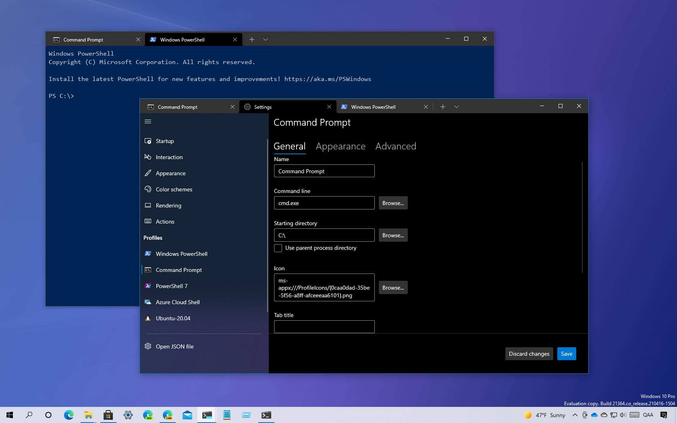677x423 pixels.
Task: Click the Command line input field
Action: (x=324, y=203)
